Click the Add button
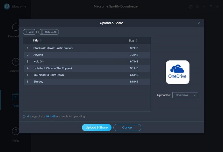This screenshot has width=223, height=152. coord(30,32)
